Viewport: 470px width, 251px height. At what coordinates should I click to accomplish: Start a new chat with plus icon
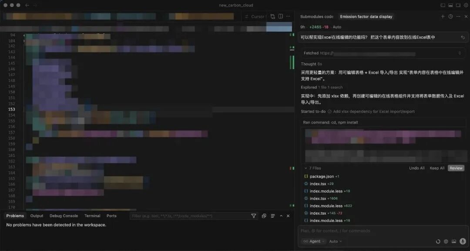pyautogui.click(x=443, y=16)
